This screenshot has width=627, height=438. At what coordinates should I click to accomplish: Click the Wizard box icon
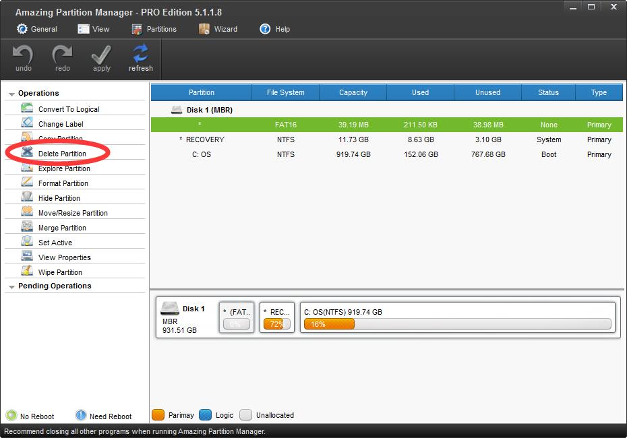tap(204, 29)
